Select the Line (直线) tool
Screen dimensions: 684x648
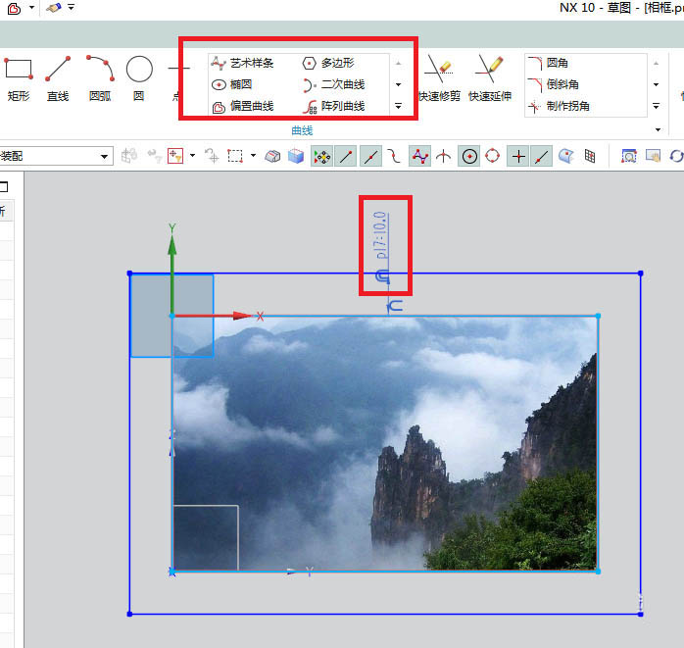coord(58,77)
